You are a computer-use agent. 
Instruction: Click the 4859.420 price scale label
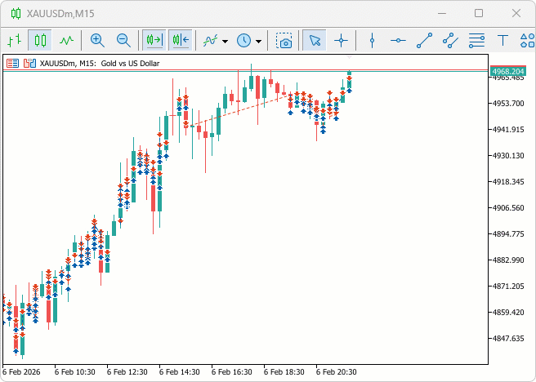click(508, 312)
